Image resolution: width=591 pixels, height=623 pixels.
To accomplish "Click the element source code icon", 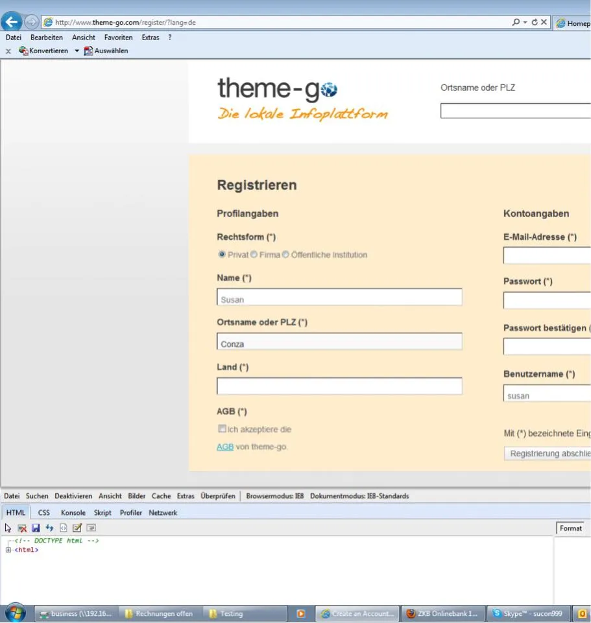I will [x=63, y=528].
